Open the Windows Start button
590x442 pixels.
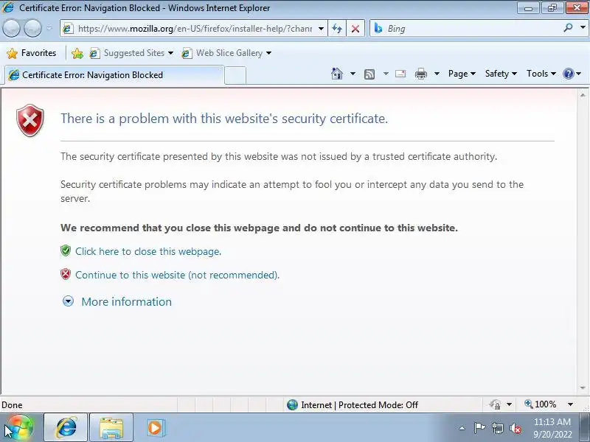click(x=20, y=428)
